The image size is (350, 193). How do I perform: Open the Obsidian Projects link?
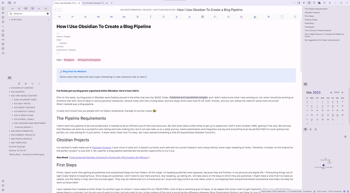(101, 147)
